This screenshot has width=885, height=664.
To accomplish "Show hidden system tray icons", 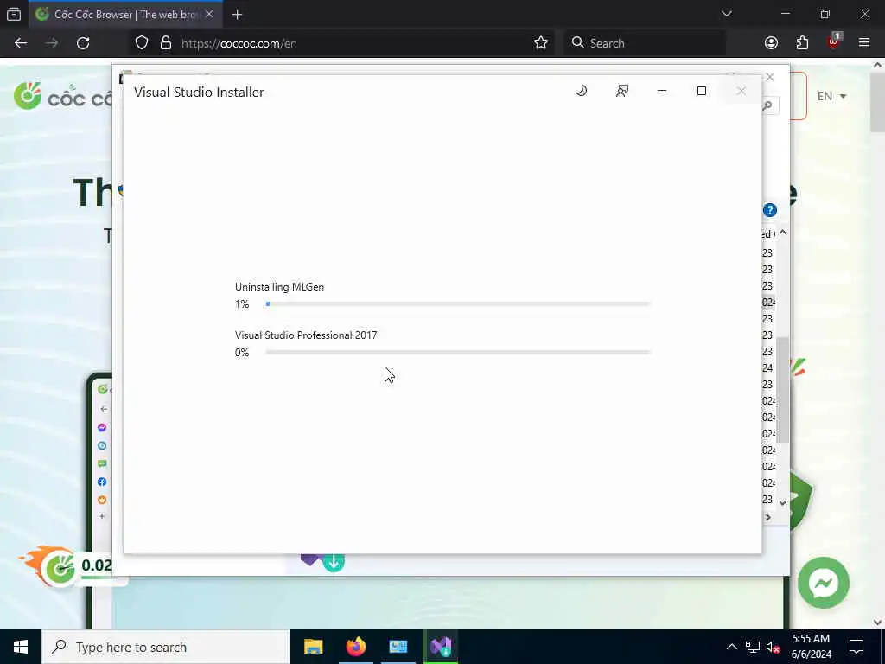I will click(731, 647).
